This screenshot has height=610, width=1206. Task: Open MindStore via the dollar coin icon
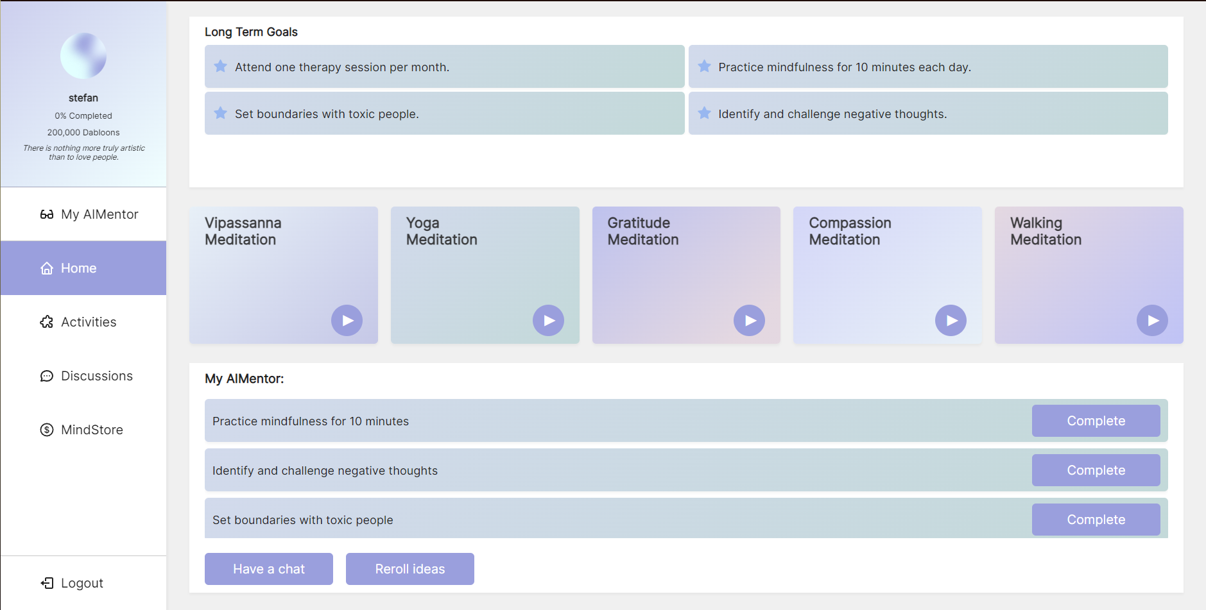46,430
